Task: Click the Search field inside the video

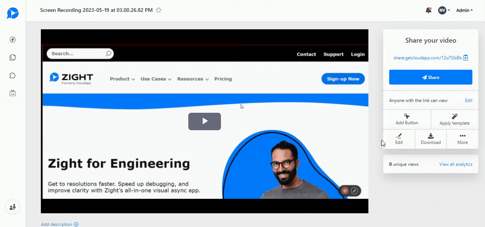Action: click(80, 53)
